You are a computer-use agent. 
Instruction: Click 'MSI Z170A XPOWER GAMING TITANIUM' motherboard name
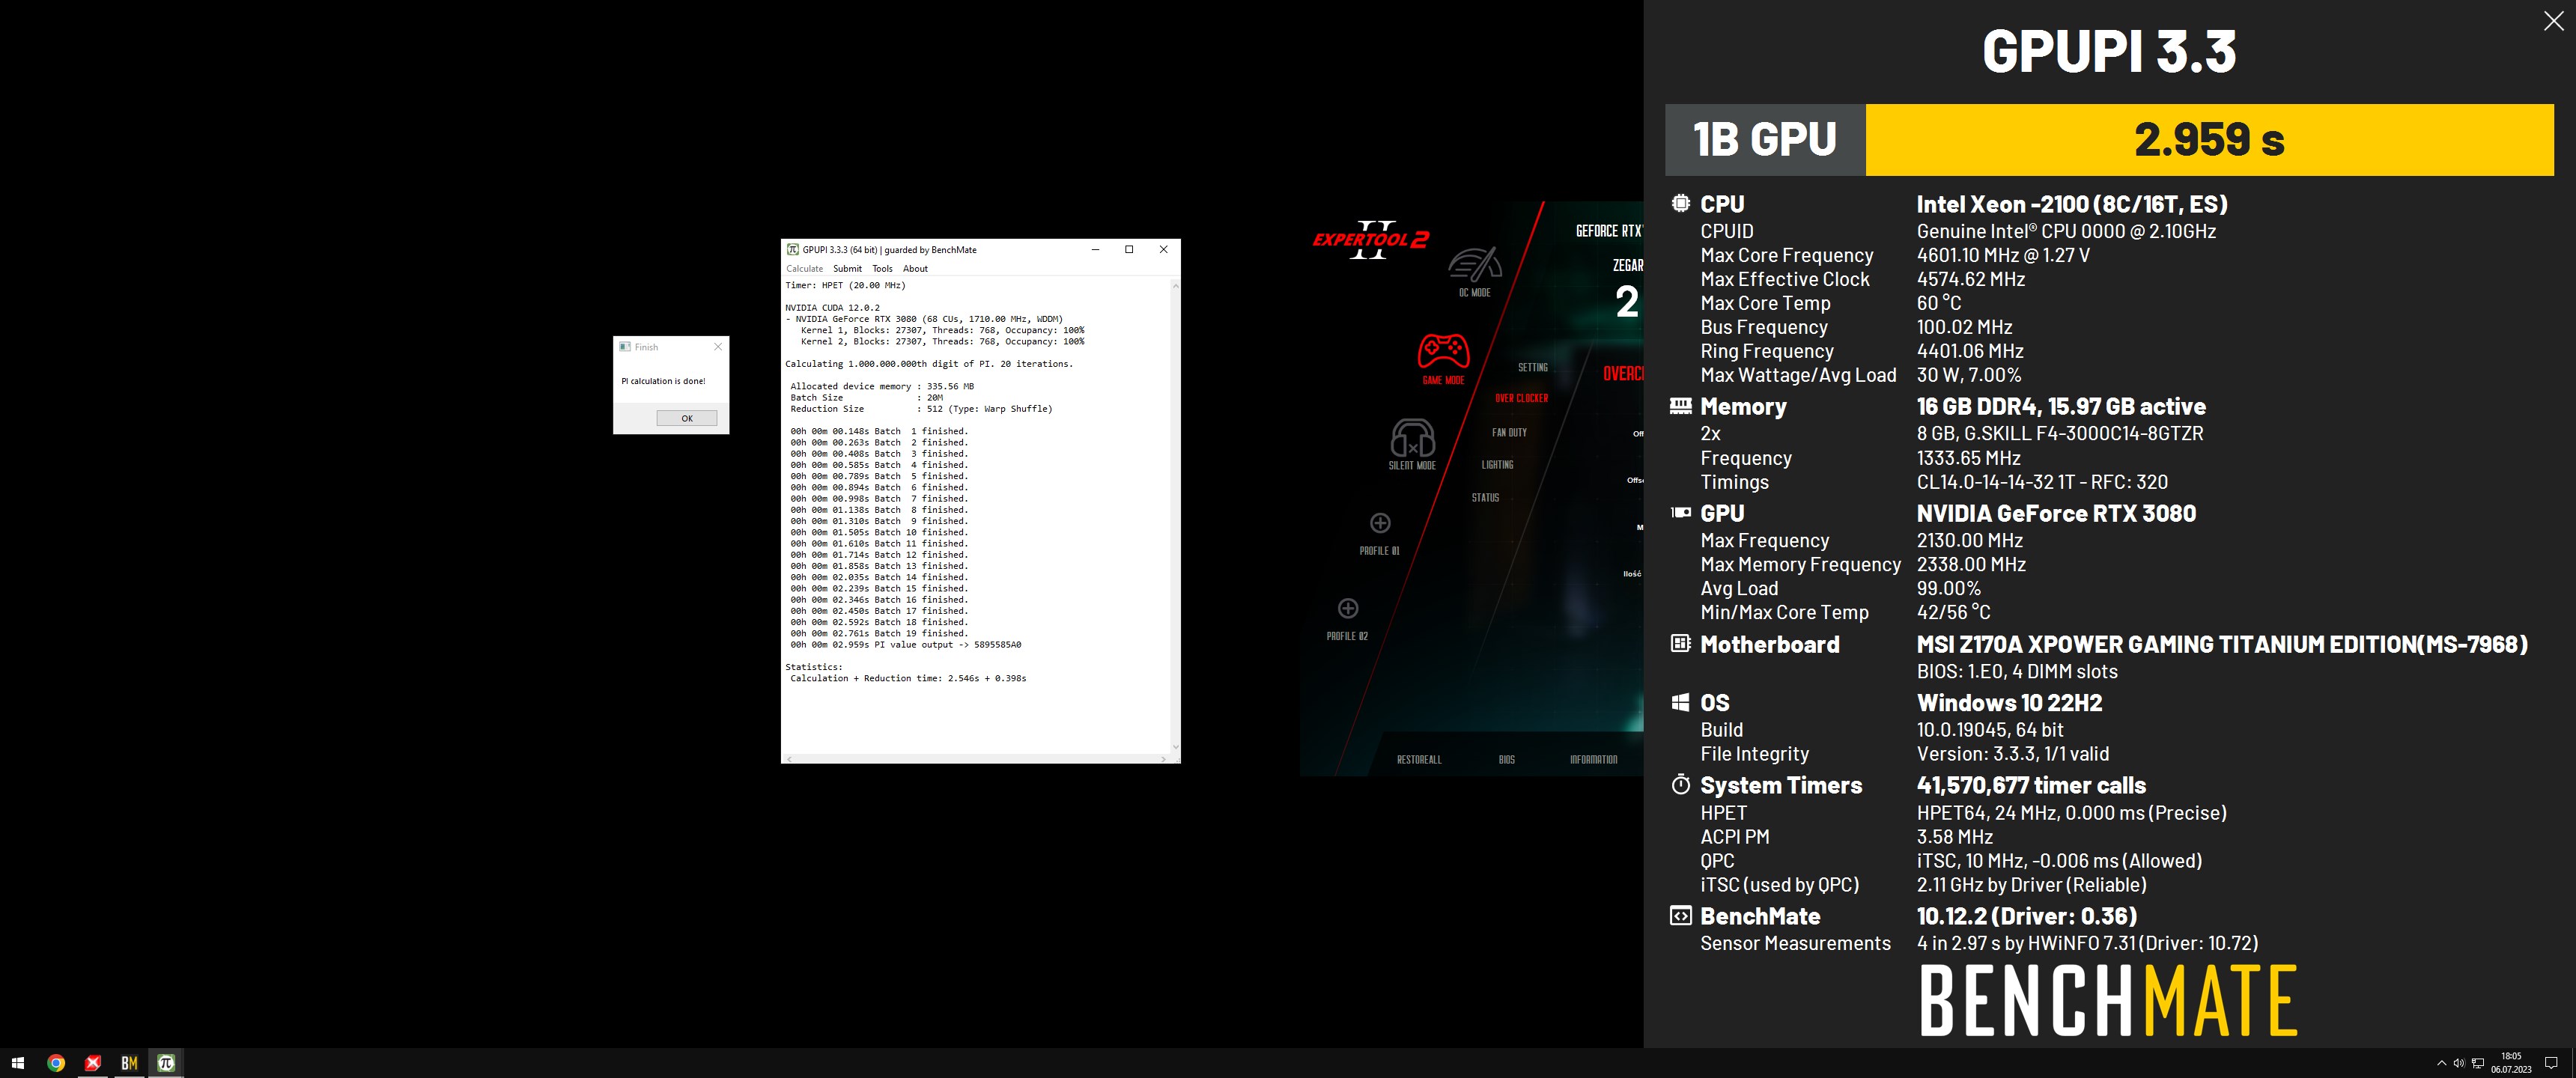pyautogui.click(x=2222, y=645)
